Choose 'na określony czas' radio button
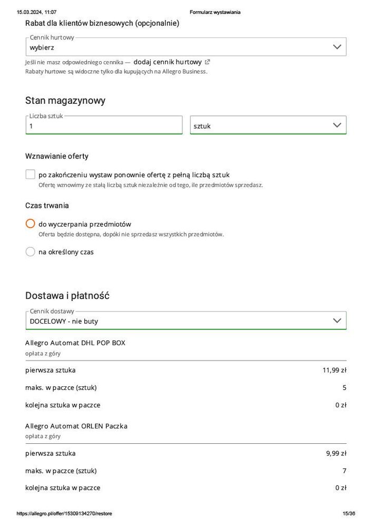Image resolution: width=371 pixels, height=526 pixels. (x=31, y=252)
